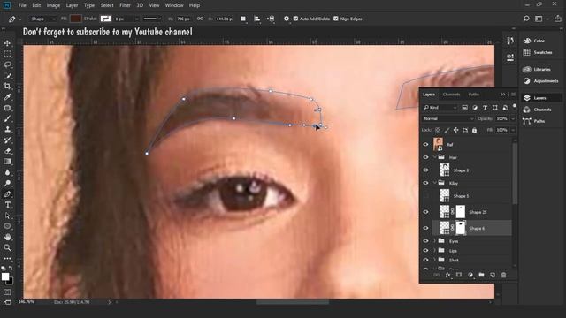Open the stroke type line dropdown

(x=152, y=19)
